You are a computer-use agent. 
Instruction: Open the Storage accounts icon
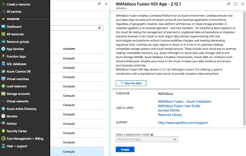pyautogui.click(x=3, y=94)
